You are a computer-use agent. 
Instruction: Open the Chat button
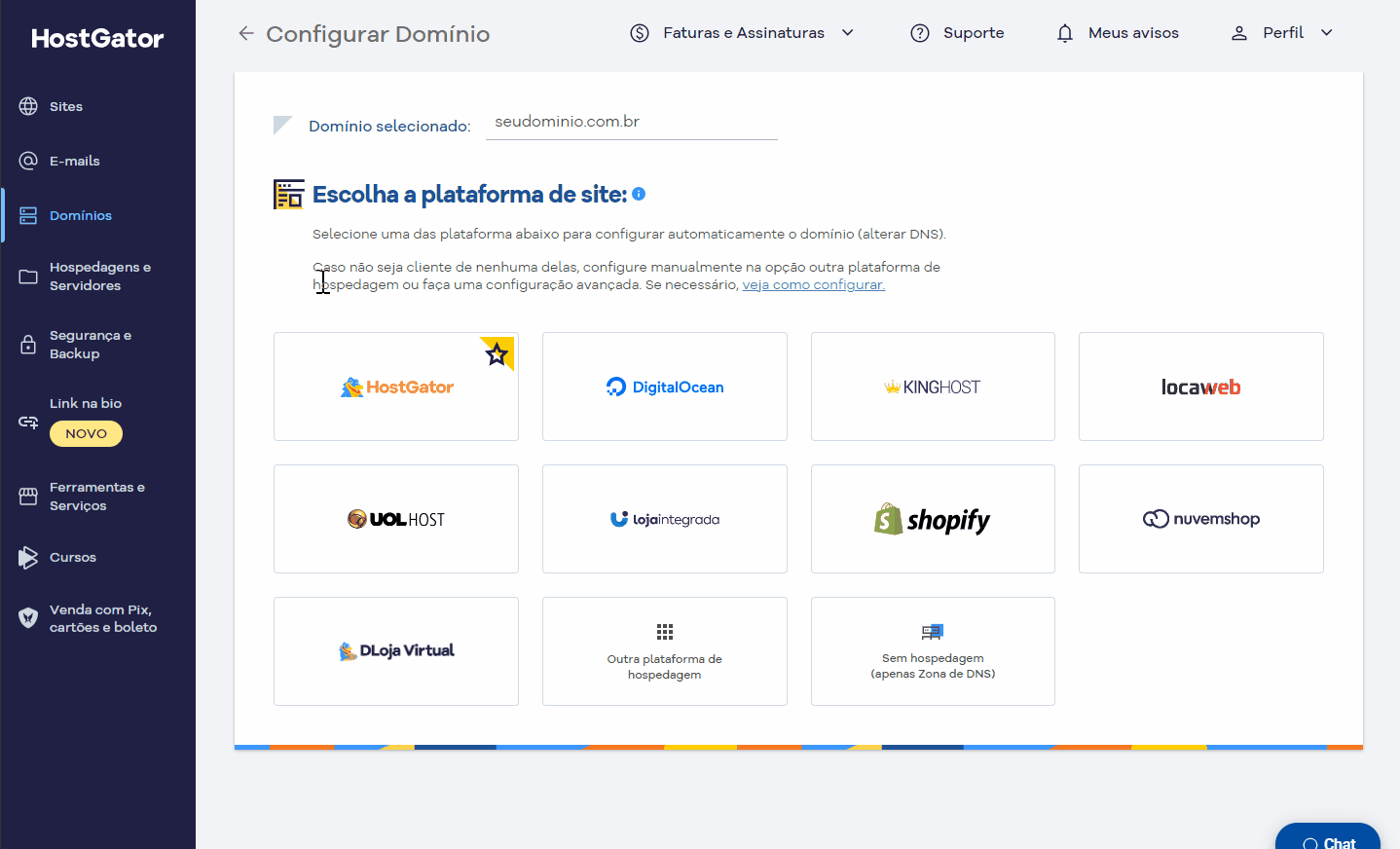(1328, 837)
